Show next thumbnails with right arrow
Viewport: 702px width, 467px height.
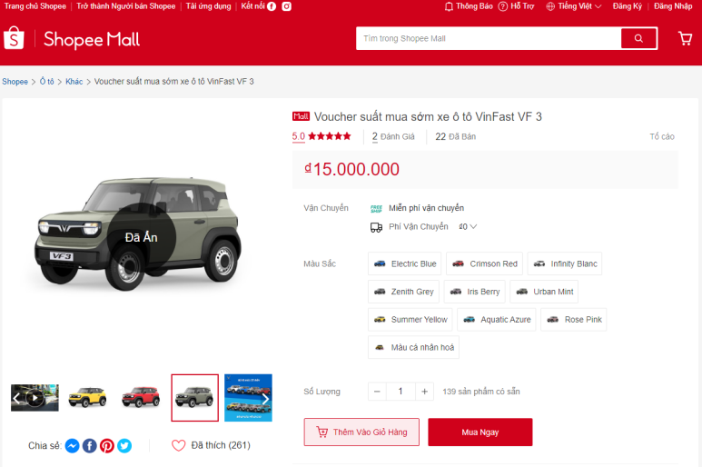[x=265, y=398]
